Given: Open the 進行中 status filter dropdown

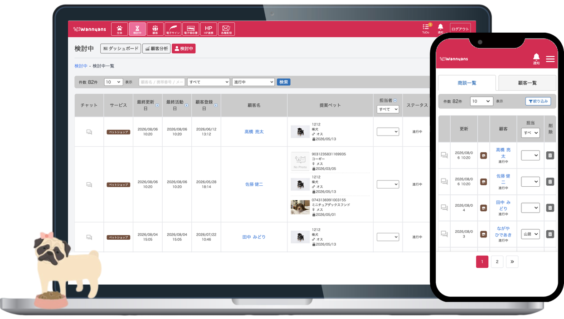Looking at the screenshot, I should [253, 82].
